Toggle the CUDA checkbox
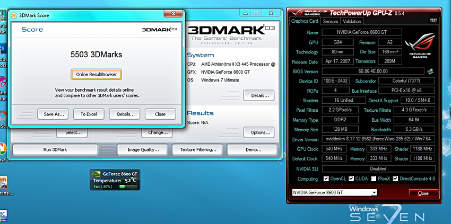Image resolution: width=451 pixels, height=224 pixels. click(x=351, y=178)
